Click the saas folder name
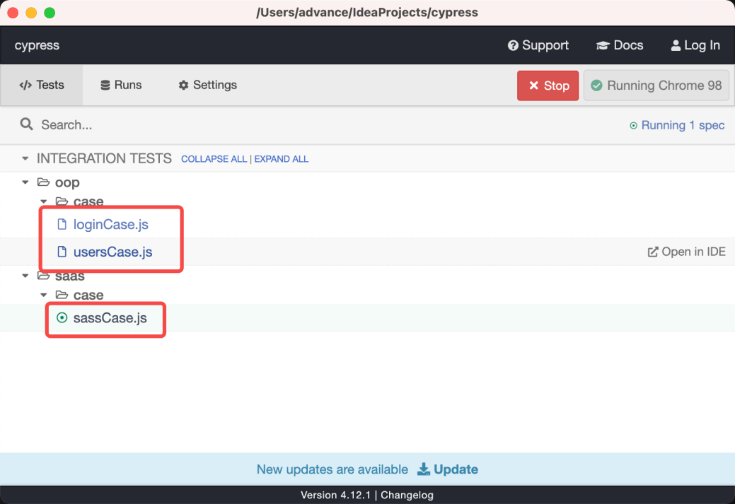Image resolution: width=735 pixels, height=504 pixels. (70, 276)
